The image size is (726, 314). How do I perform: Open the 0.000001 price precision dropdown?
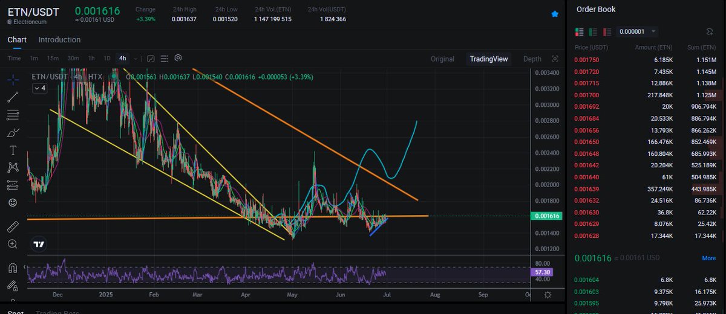click(638, 31)
